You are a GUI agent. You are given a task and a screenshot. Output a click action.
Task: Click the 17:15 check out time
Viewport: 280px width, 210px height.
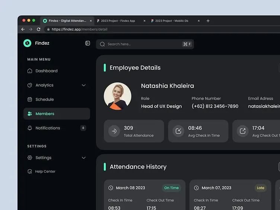[151, 208]
